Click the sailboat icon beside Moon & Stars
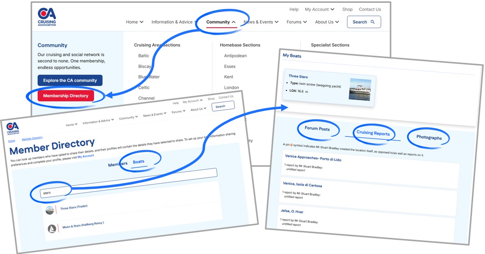This screenshot has height=254, width=485. [52, 229]
